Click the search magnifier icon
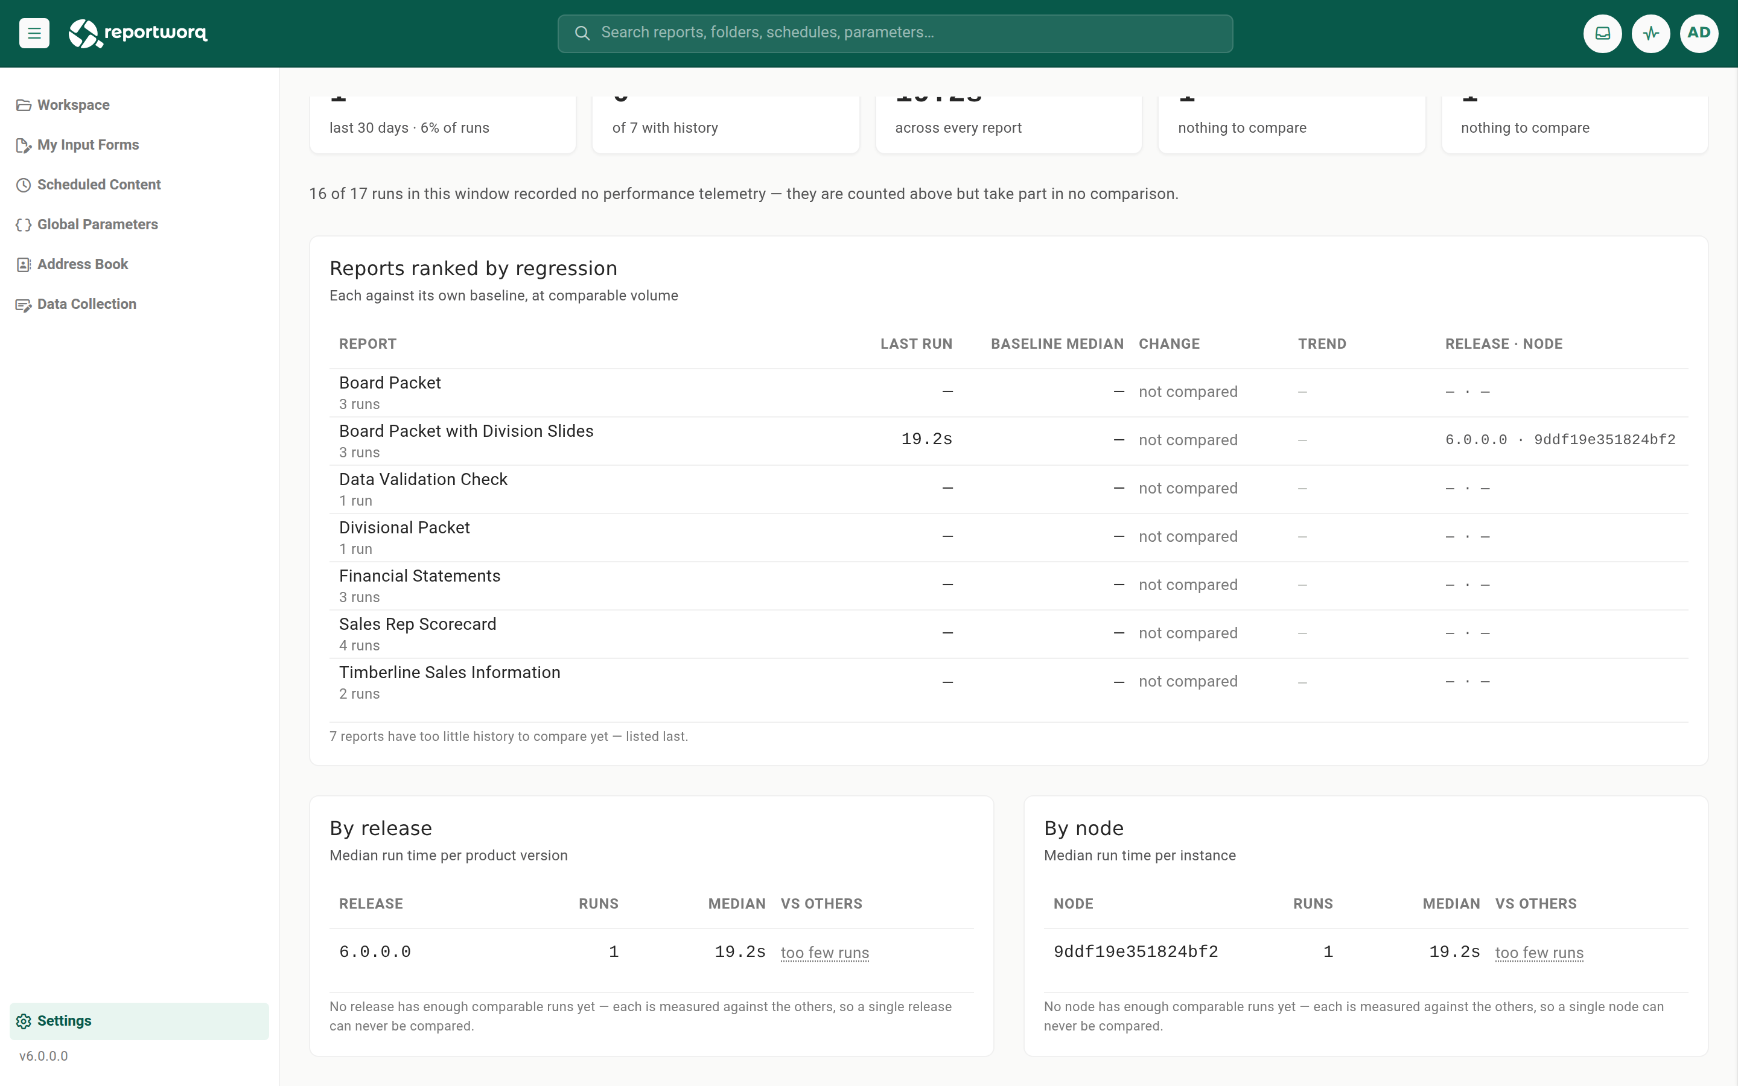Screen dimensions: 1738x1086 582,33
